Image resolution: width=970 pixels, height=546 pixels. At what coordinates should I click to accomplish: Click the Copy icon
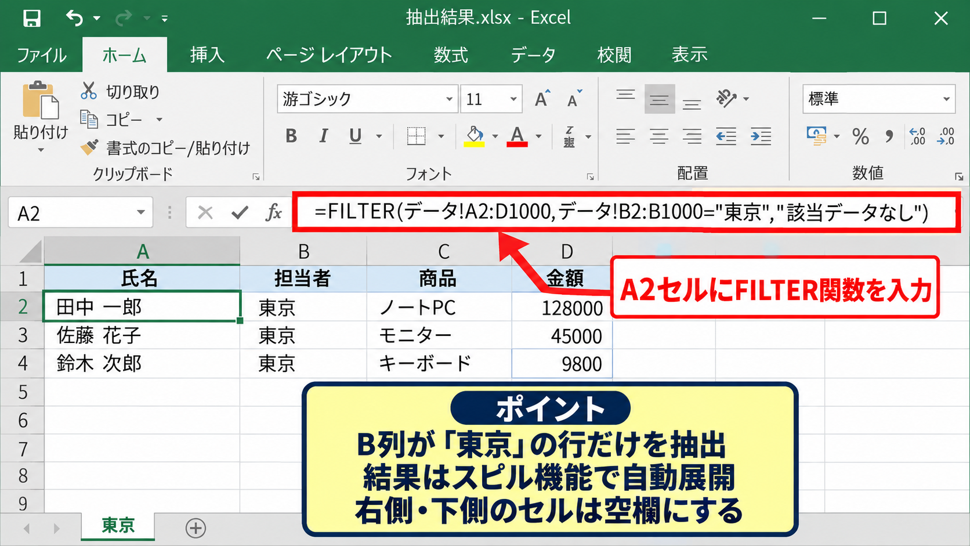pos(89,120)
